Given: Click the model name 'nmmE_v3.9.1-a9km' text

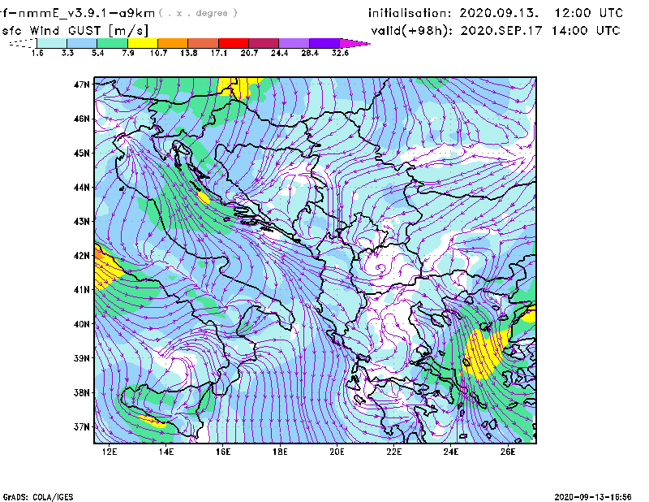Looking at the screenshot, I should pos(87,13).
